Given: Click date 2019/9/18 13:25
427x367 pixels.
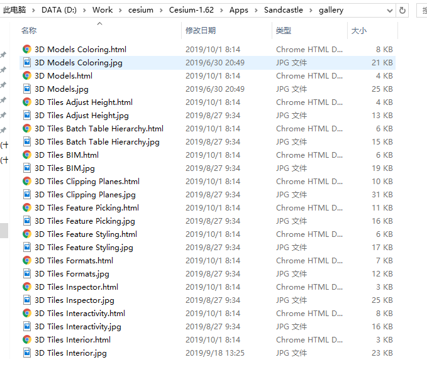Looking at the screenshot, I should pyautogui.click(x=215, y=353).
